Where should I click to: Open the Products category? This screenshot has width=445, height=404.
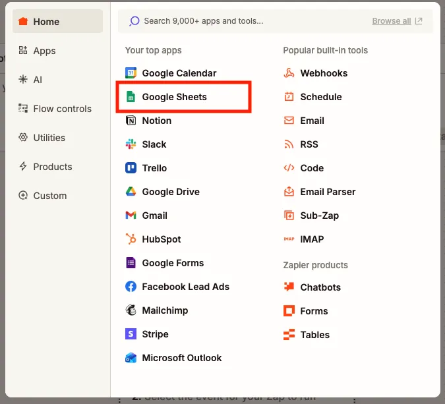click(57, 167)
